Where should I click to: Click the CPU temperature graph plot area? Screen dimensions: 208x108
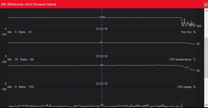[x=101, y=73]
